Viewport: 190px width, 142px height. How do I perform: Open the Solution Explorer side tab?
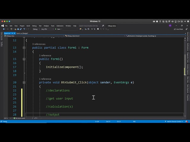click(x=188, y=69)
